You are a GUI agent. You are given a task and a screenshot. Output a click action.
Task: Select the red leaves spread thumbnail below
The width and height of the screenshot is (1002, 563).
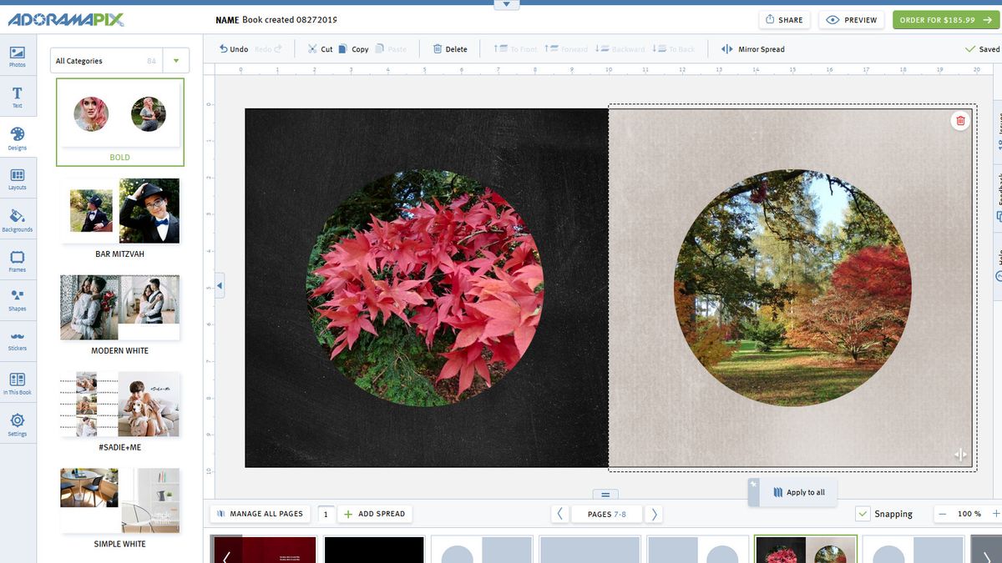click(805, 548)
